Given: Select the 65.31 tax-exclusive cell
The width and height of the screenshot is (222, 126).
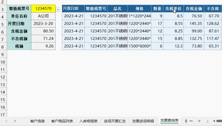Looking at the screenshot, I should tap(213, 46).
